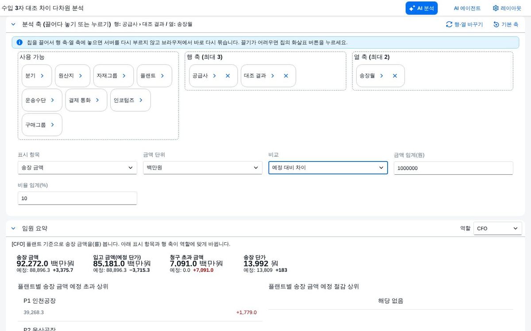Viewport: 531px width, 331px height.
Task: Click the +1,779.0 variance value
Action: [246, 312]
